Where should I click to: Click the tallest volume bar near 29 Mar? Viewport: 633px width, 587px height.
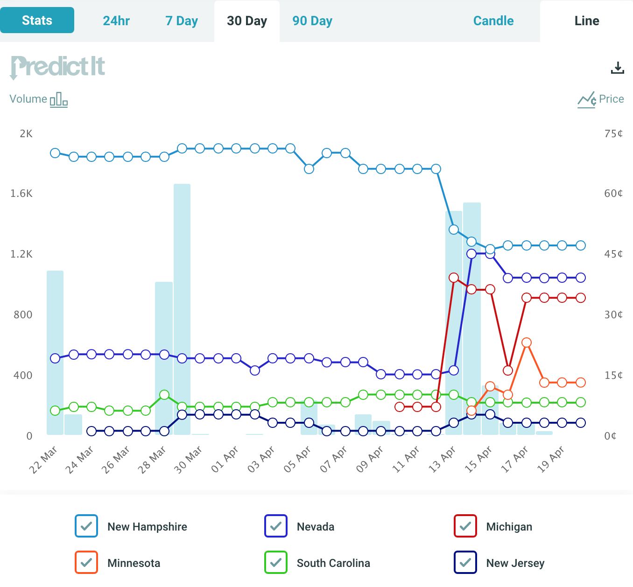pos(182,308)
